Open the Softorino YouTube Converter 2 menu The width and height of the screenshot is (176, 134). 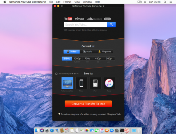(28, 2)
